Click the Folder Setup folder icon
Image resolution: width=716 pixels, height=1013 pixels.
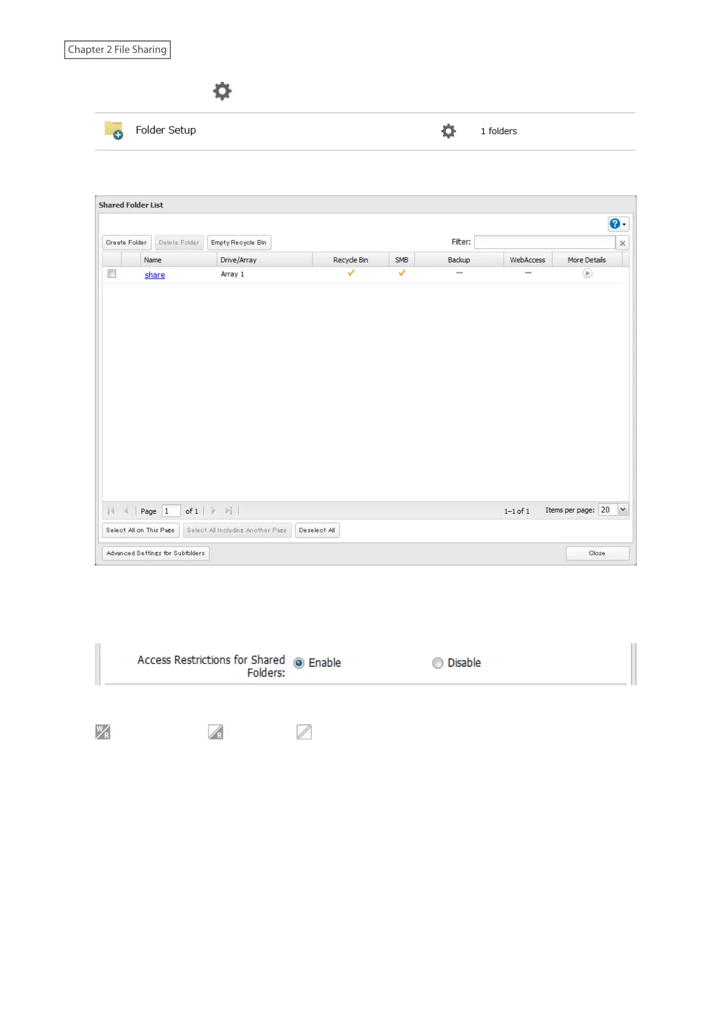click(114, 130)
